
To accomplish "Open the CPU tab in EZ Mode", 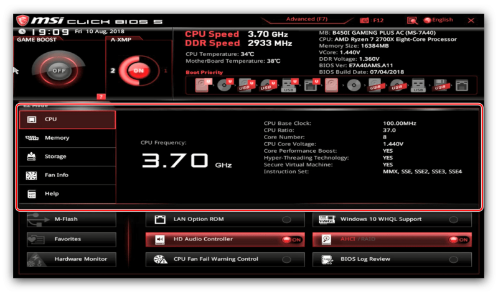I will [x=67, y=119].
